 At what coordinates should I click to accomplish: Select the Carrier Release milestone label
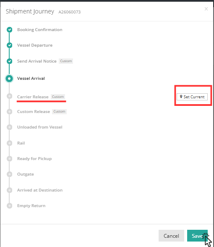click(33, 97)
